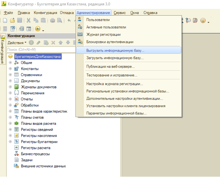Click the Print preview icon

(x=60, y=20)
